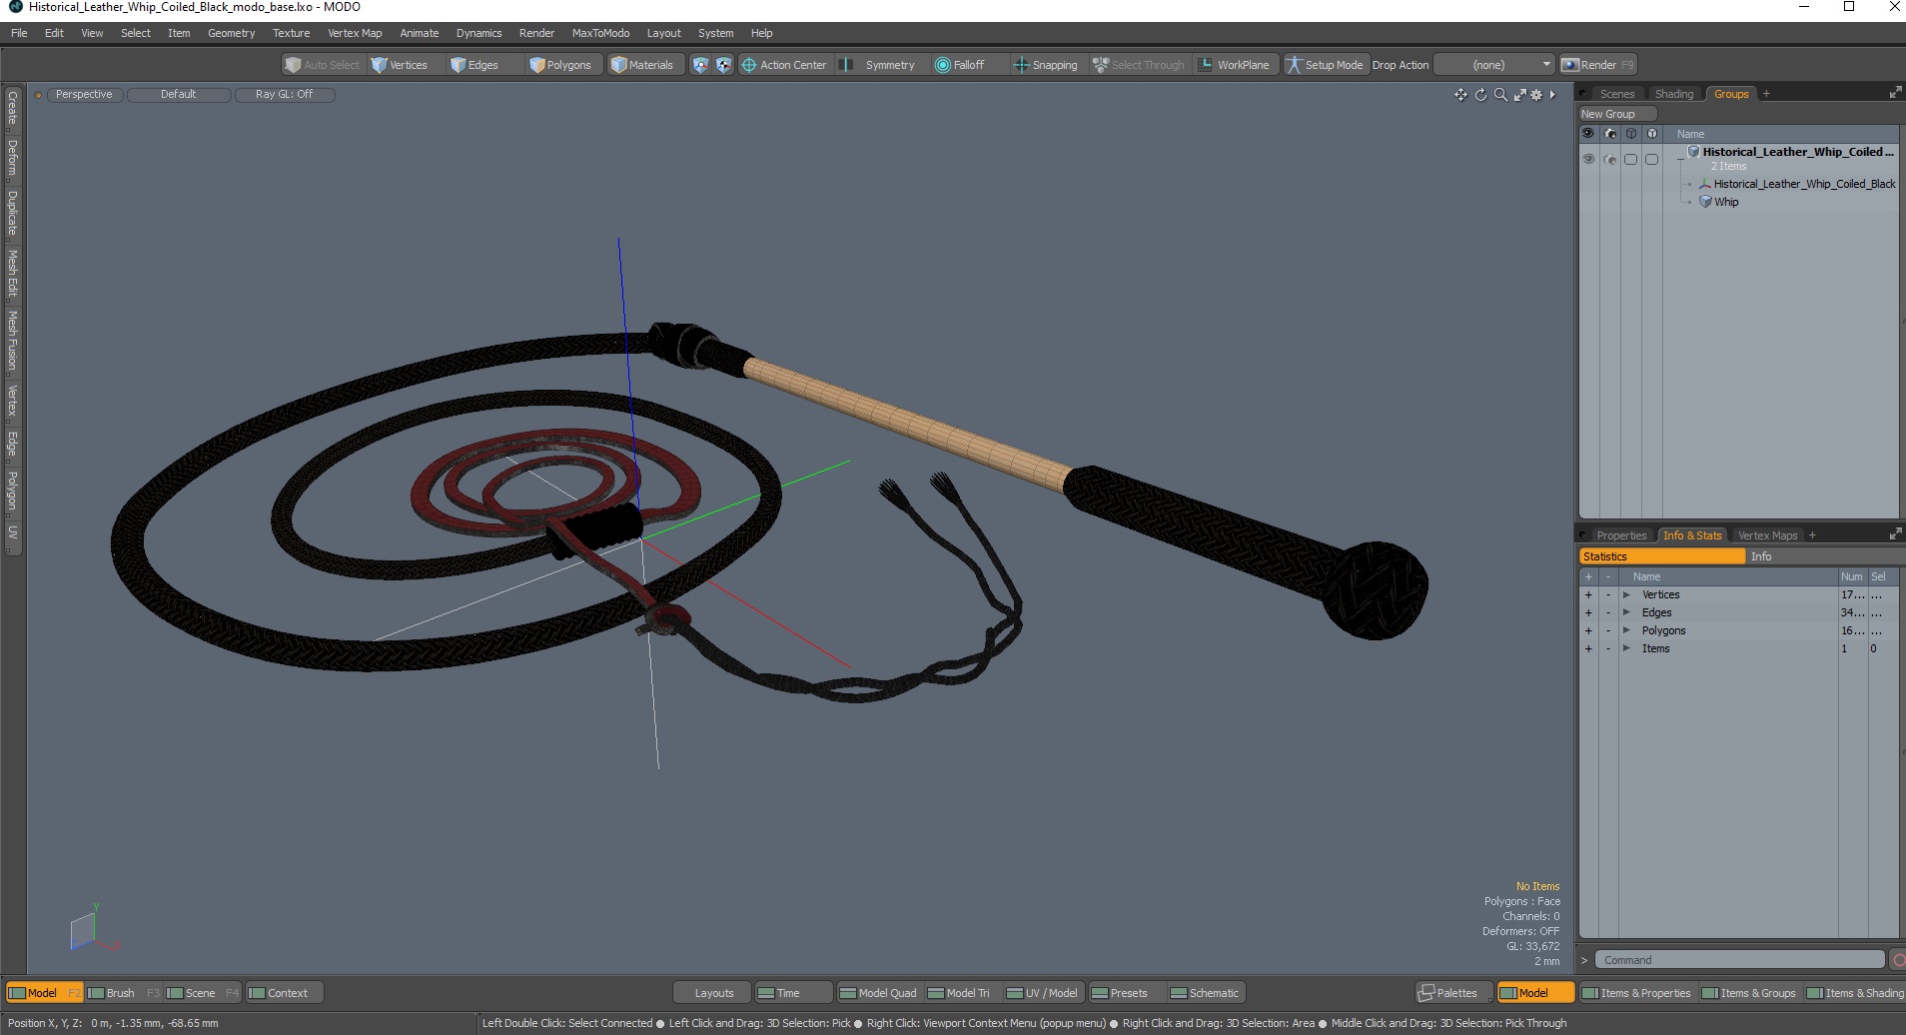Image resolution: width=1906 pixels, height=1035 pixels.
Task: Toggle visibility eye for the Historical_Leather_Whip group
Action: pos(1588,159)
